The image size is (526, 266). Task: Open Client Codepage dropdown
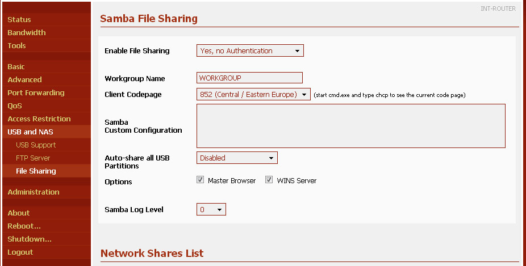(253, 95)
